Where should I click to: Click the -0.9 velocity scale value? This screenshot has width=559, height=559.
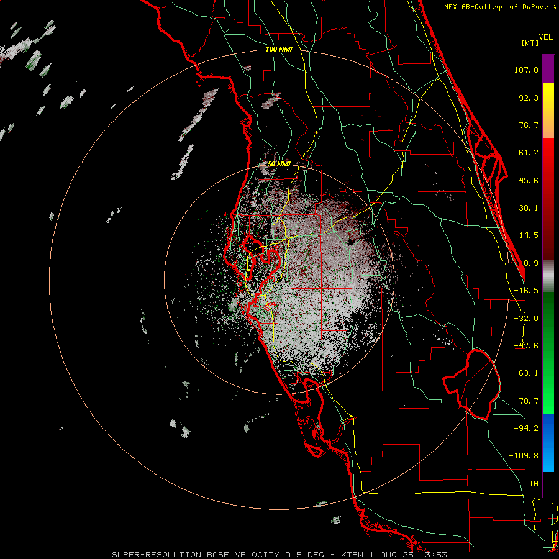click(x=529, y=263)
